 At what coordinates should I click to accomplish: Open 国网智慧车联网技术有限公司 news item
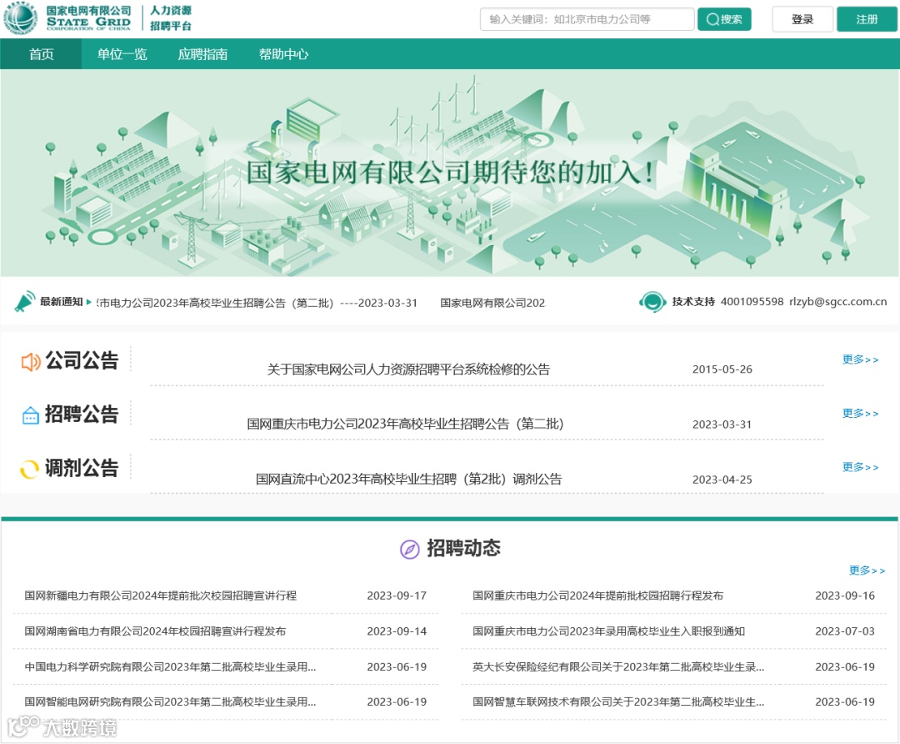[x=618, y=702]
